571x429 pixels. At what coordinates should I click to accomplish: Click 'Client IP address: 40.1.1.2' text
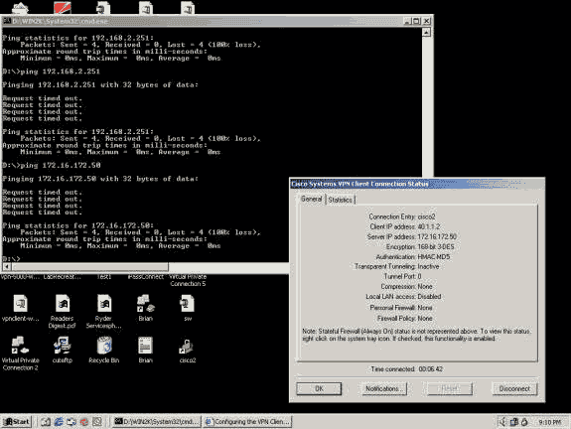(x=405, y=226)
